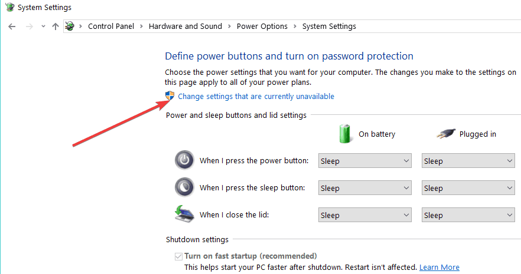Image resolution: width=521 pixels, height=274 pixels.
Task: Open the recent locations chevron
Action: [x=43, y=27]
